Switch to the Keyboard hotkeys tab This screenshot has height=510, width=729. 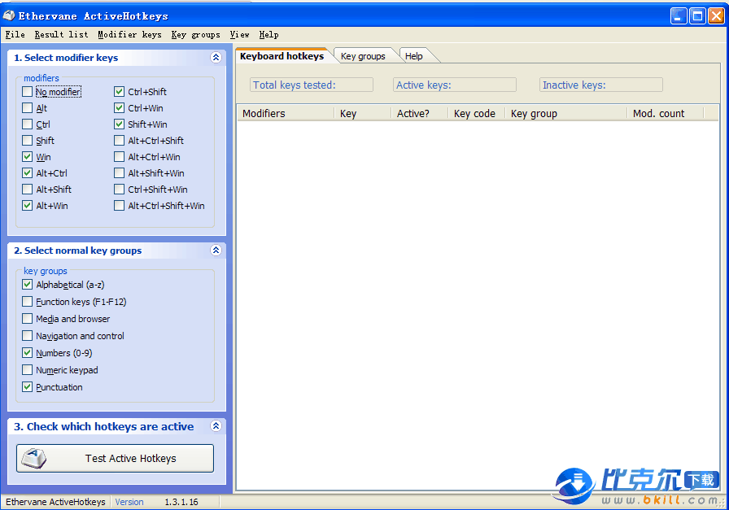tap(282, 56)
